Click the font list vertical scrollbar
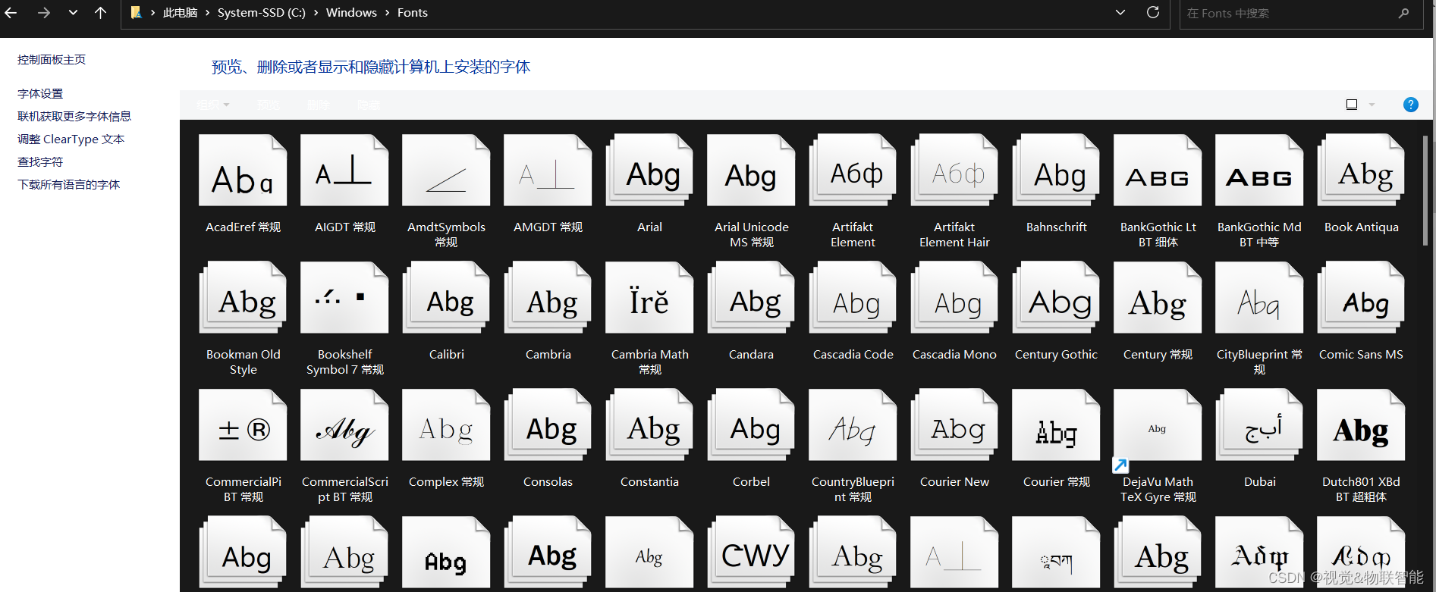This screenshot has height=592, width=1436. [x=1425, y=190]
